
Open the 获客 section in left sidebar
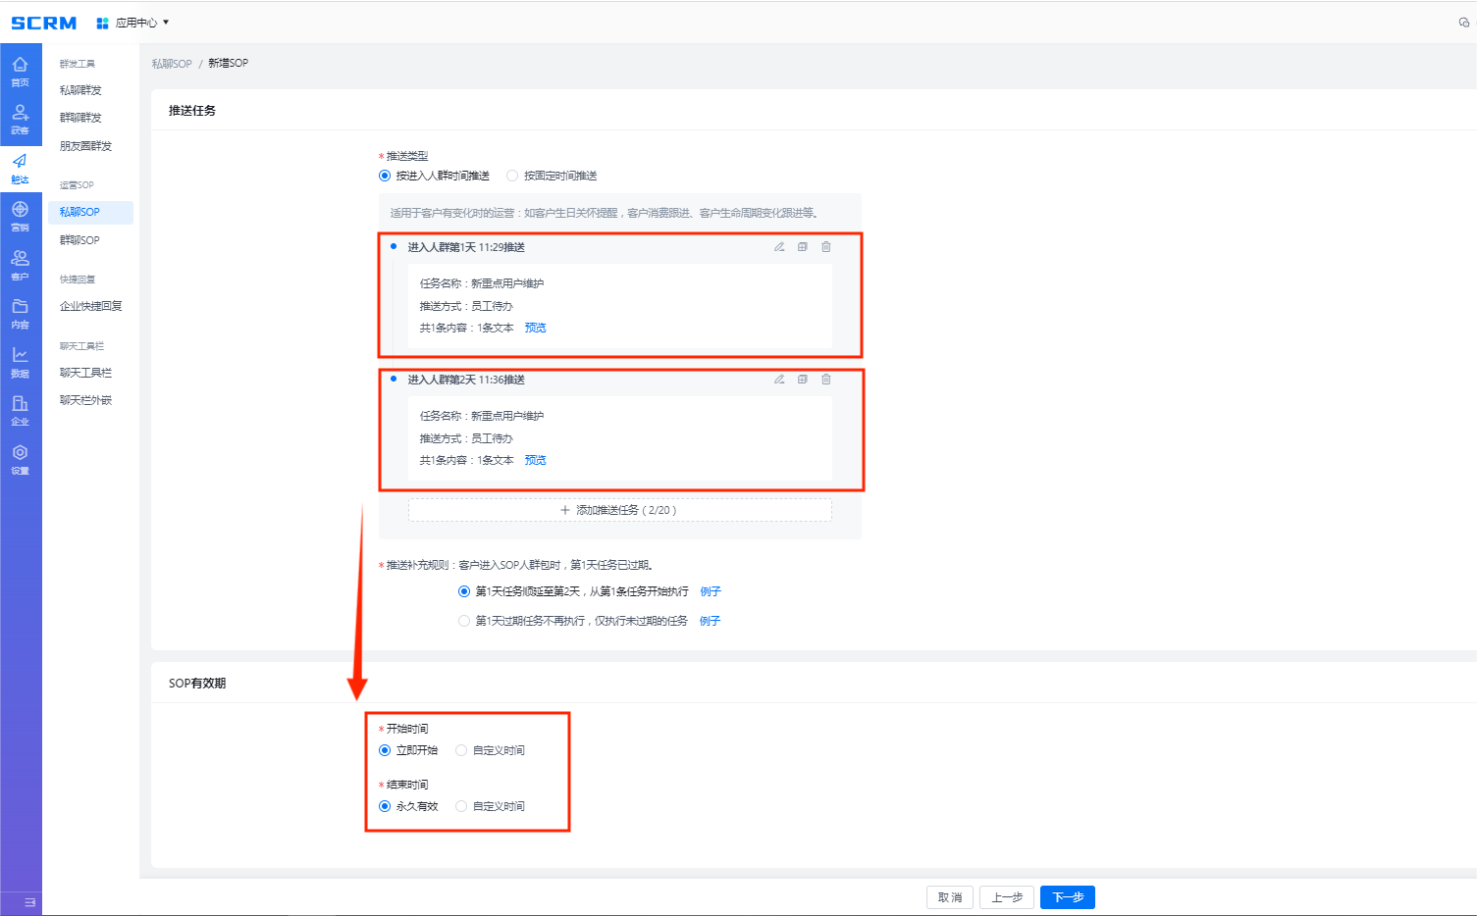point(20,119)
